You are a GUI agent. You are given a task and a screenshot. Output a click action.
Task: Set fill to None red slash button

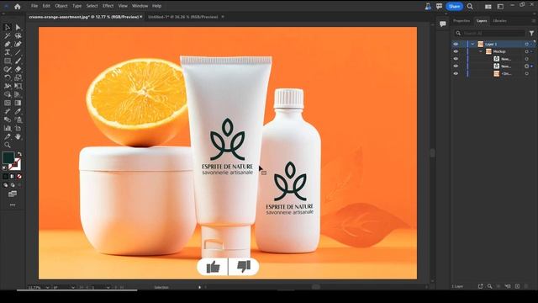tap(19, 177)
